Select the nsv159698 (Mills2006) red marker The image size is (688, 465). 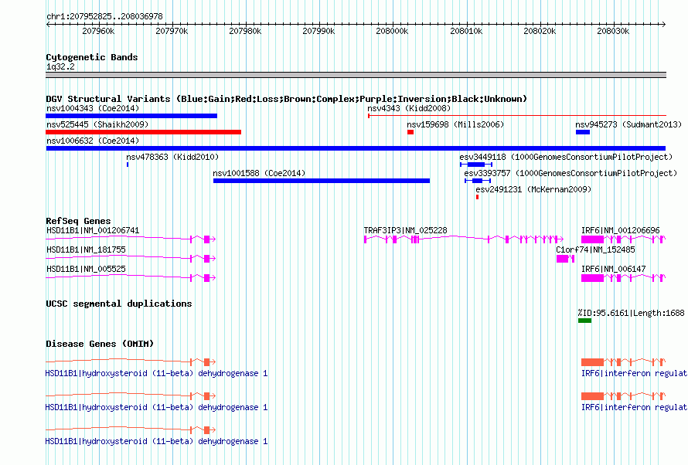(x=410, y=132)
